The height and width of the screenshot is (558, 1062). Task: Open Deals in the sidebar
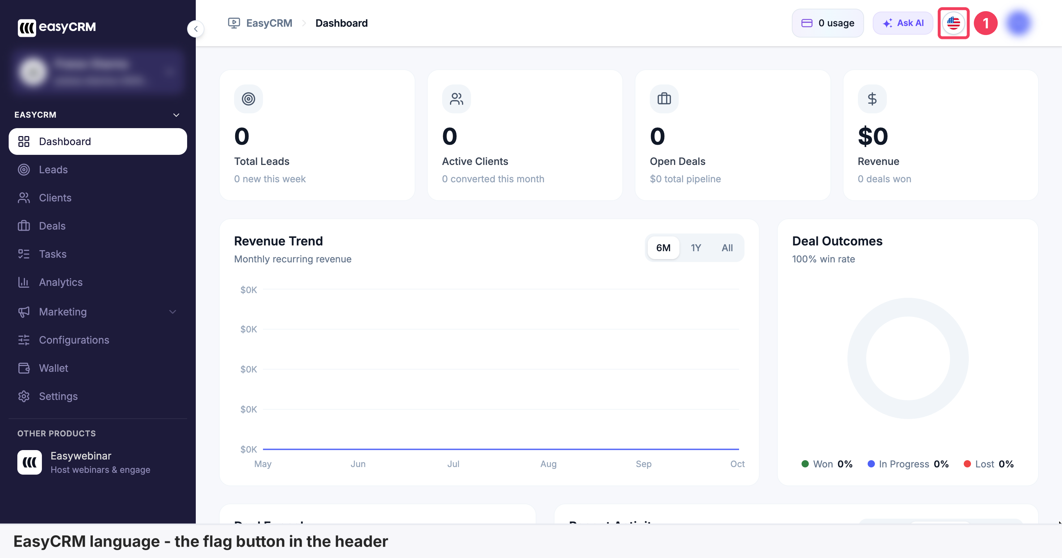[98, 226]
